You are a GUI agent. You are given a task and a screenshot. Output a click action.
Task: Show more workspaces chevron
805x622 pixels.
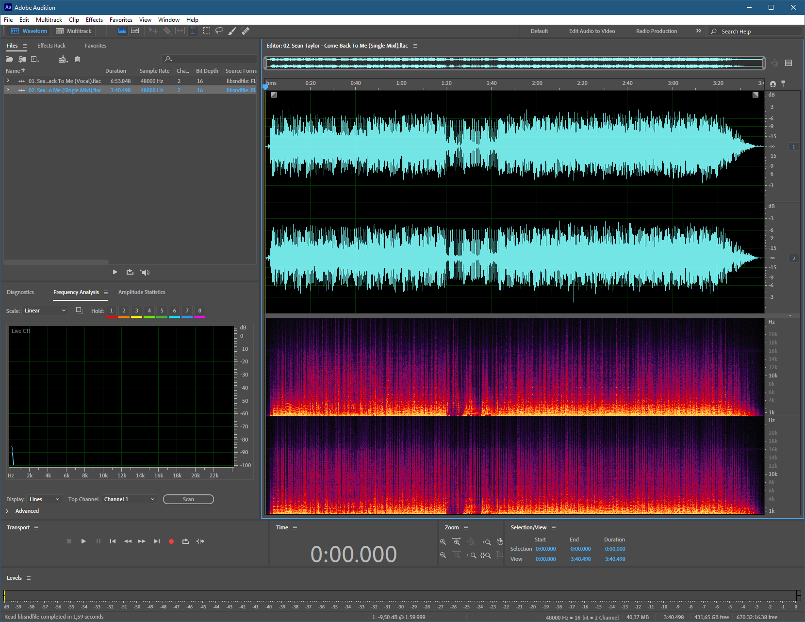(699, 31)
